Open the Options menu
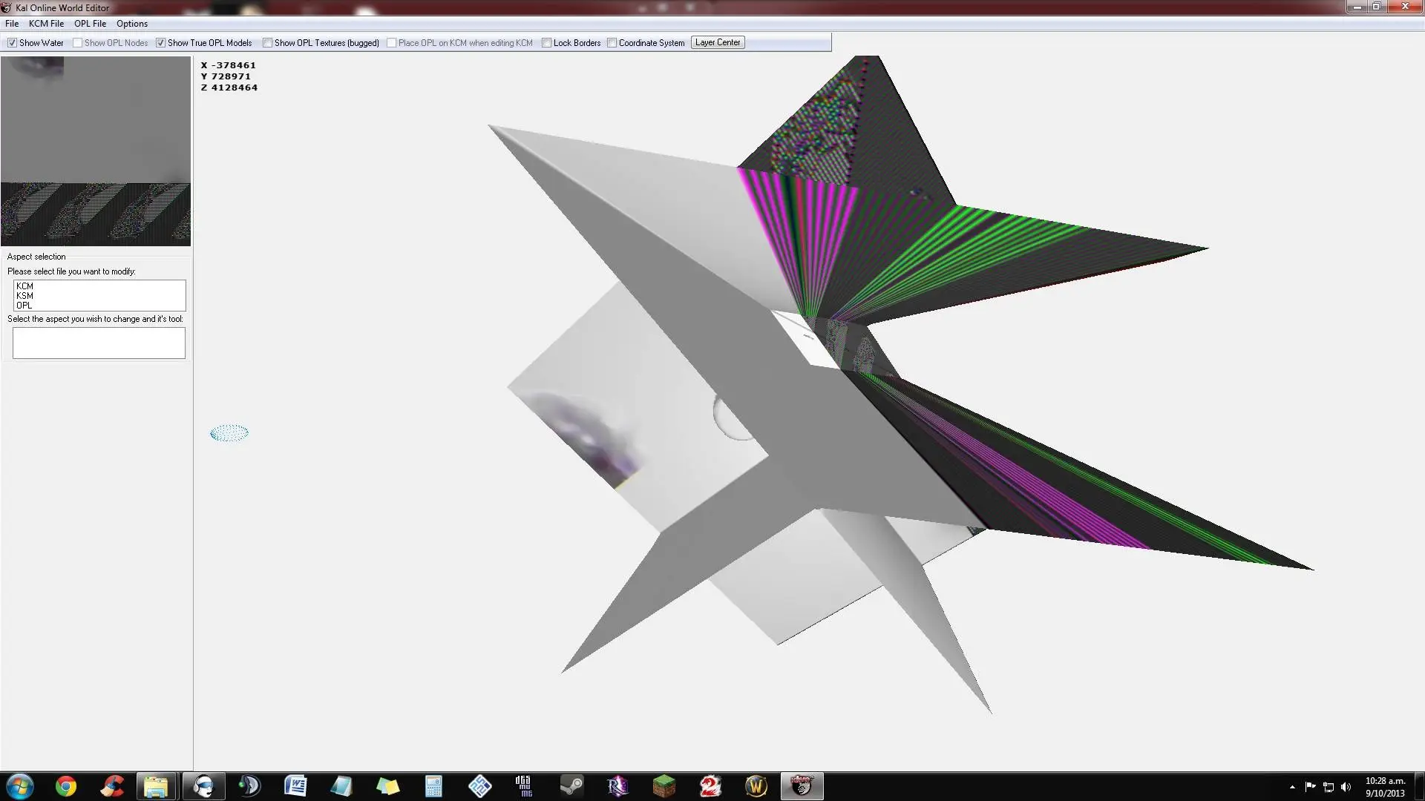1425x801 pixels. click(x=132, y=24)
